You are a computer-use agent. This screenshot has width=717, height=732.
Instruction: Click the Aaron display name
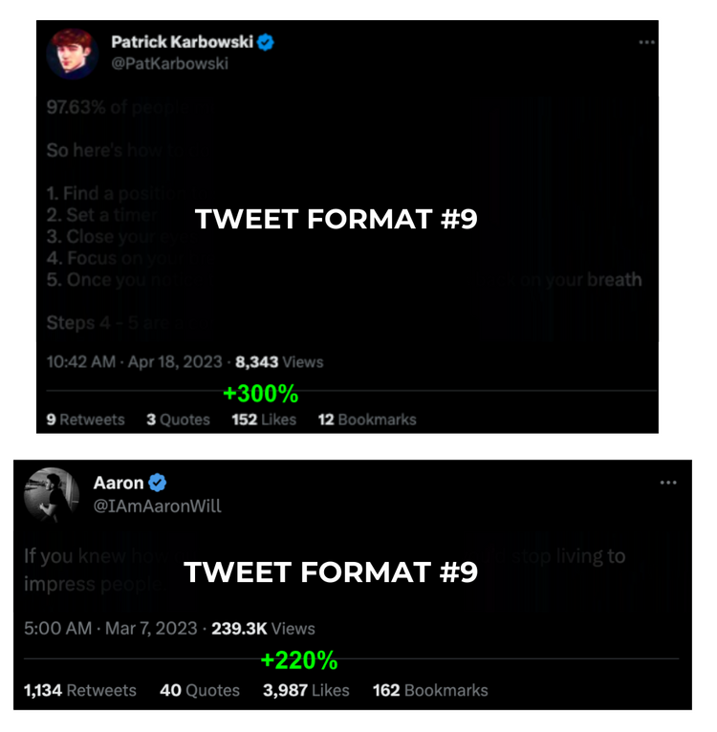pos(119,483)
